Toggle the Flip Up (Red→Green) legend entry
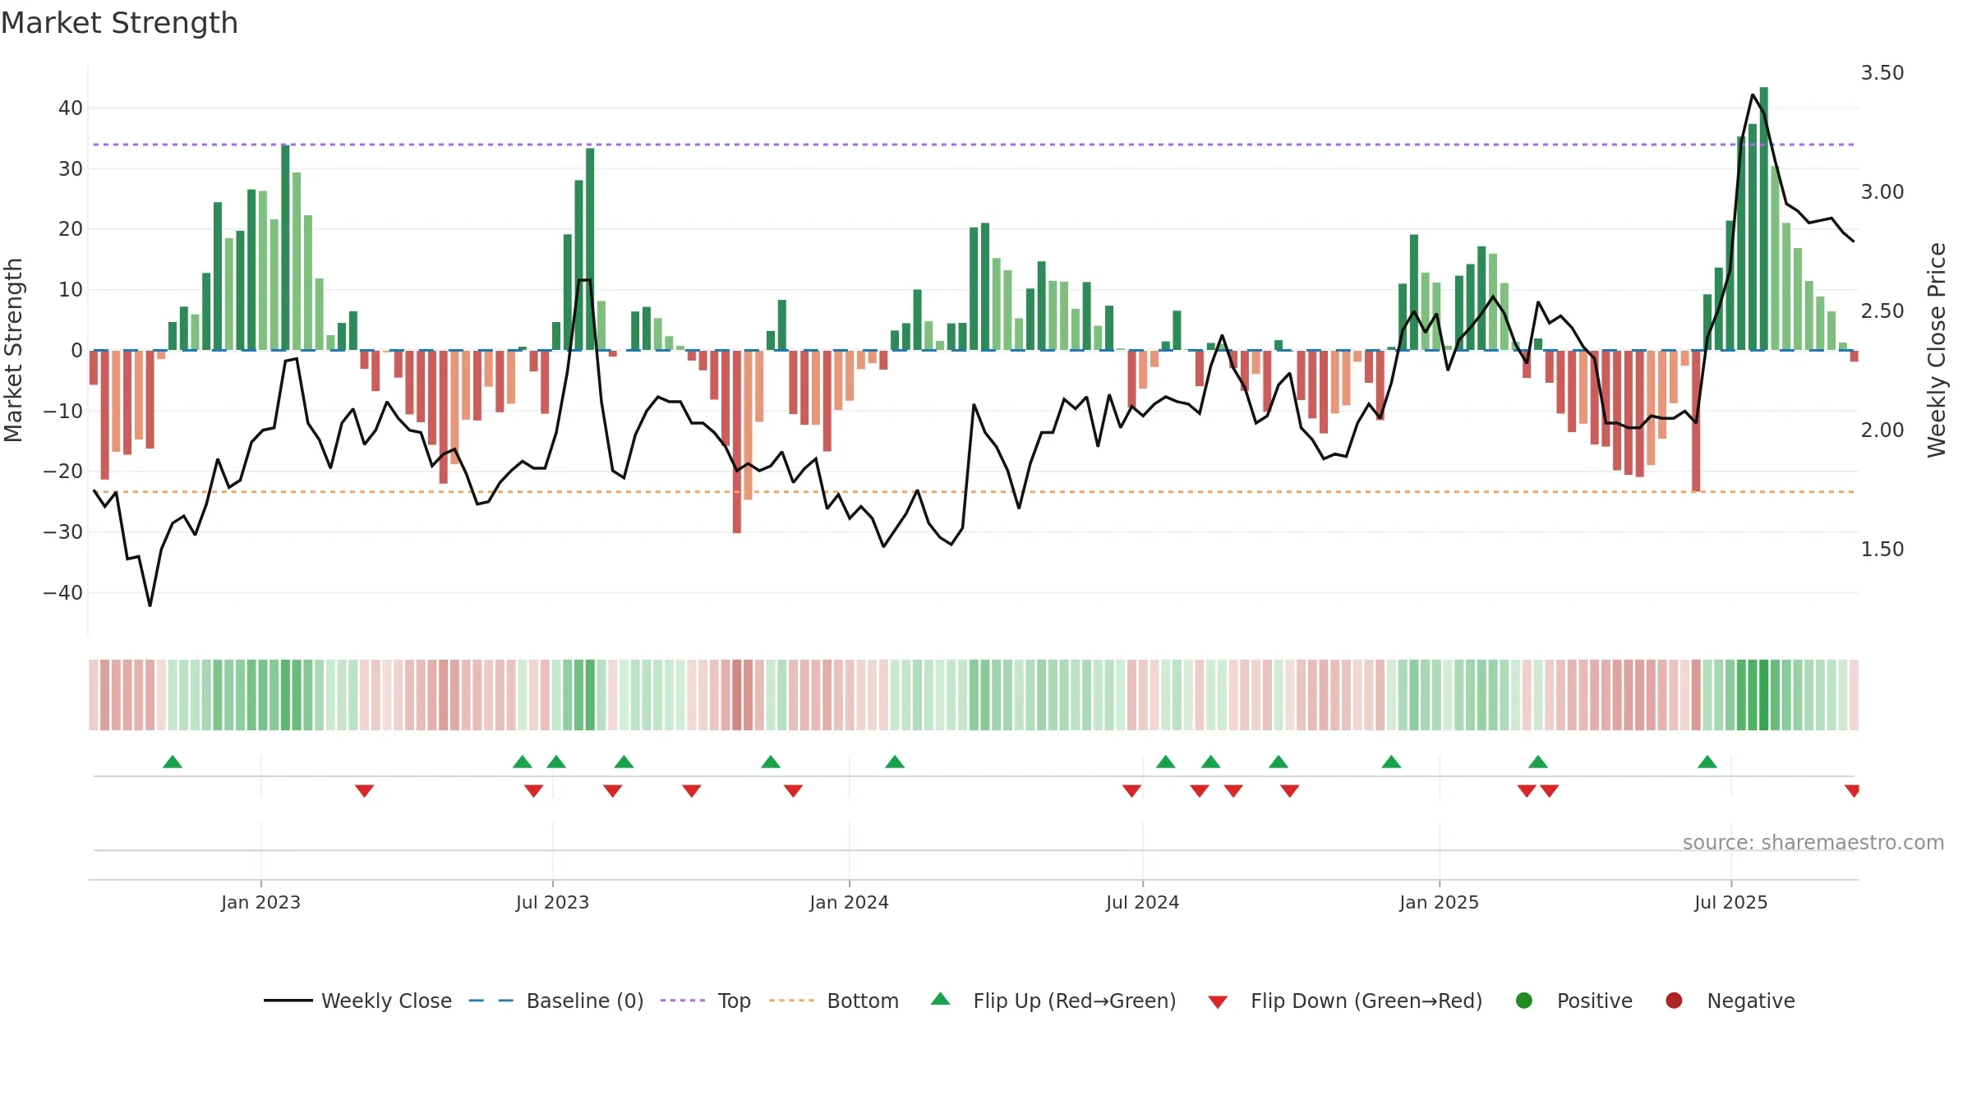The width and height of the screenshot is (1972, 1109). [x=1053, y=1001]
